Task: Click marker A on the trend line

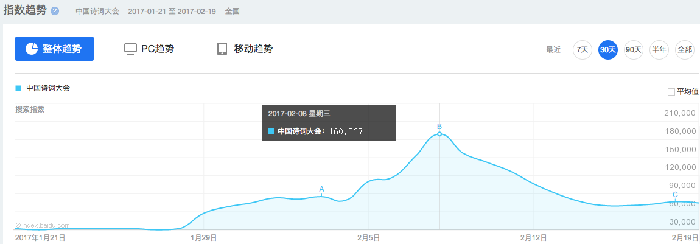Action: click(x=322, y=189)
